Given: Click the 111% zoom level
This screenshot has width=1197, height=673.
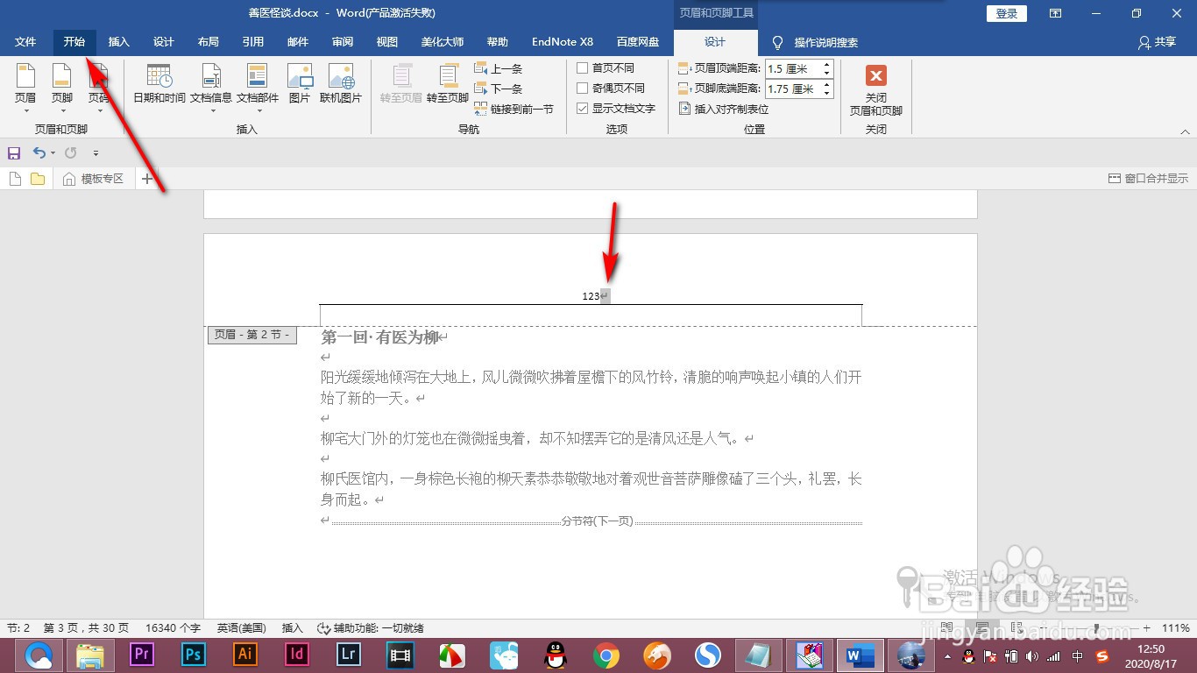Looking at the screenshot, I should pos(1176,628).
